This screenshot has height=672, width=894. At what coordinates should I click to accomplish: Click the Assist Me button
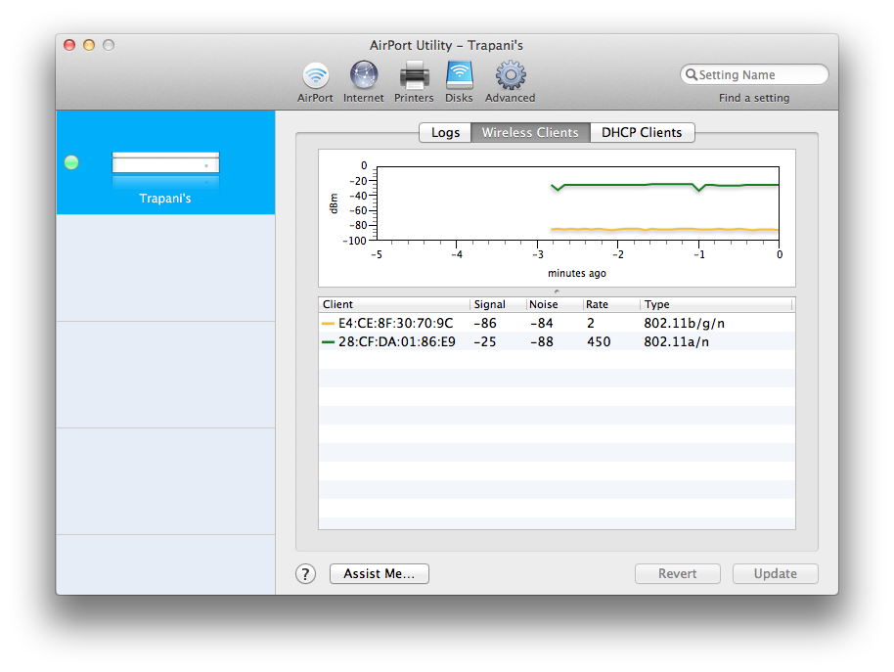(380, 573)
